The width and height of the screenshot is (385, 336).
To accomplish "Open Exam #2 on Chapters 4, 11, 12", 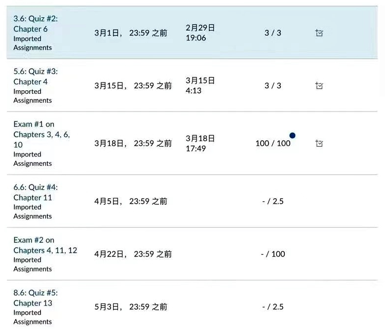I will coord(45,245).
